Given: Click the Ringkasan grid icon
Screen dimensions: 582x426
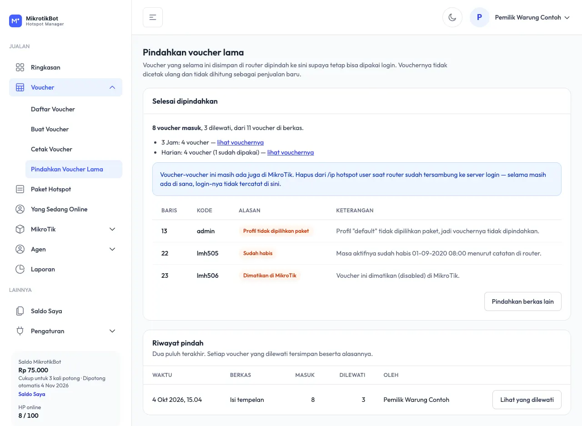Looking at the screenshot, I should [20, 67].
